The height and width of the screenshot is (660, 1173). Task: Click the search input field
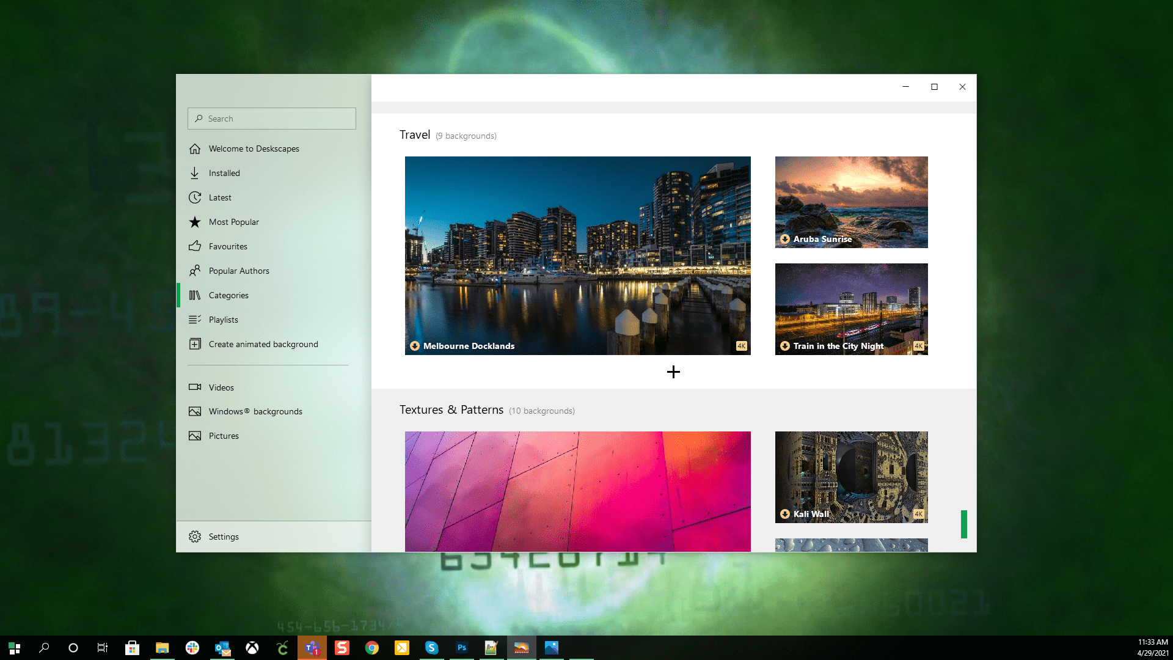tap(271, 119)
